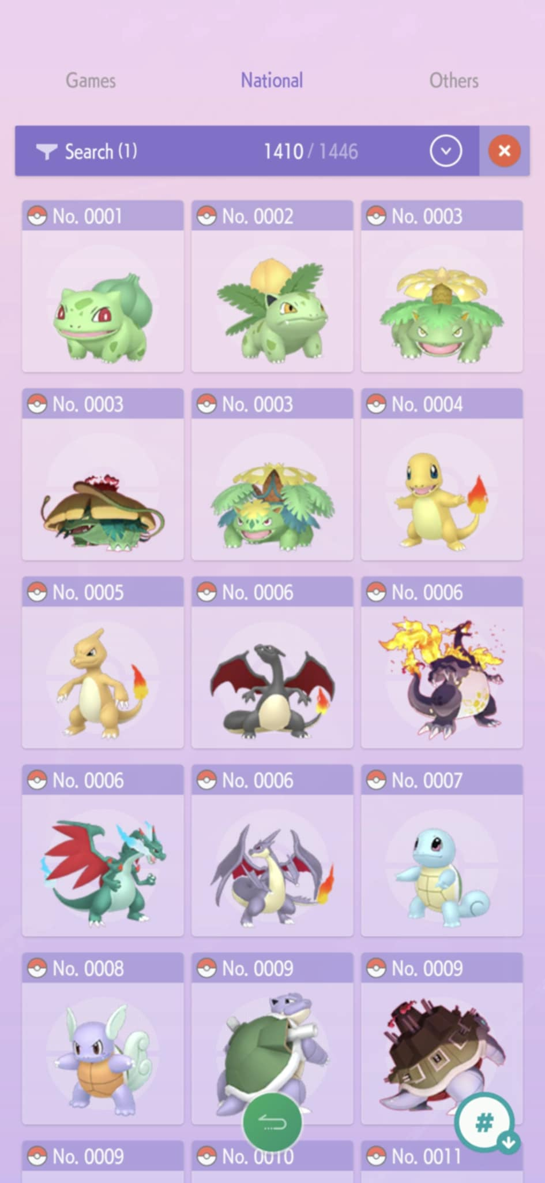Image resolution: width=545 pixels, height=1183 pixels.
Task: Open Squirtle entry No. 0007
Action: (442, 850)
